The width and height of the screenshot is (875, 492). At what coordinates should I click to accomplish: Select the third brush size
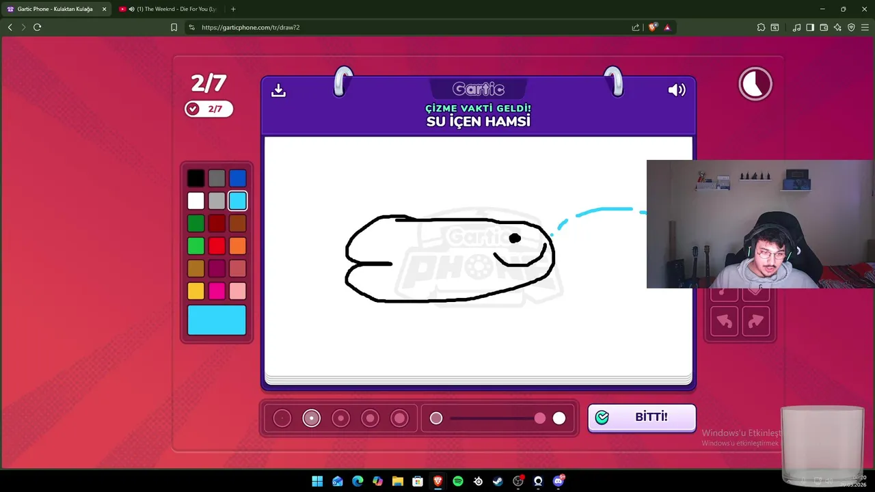point(340,418)
